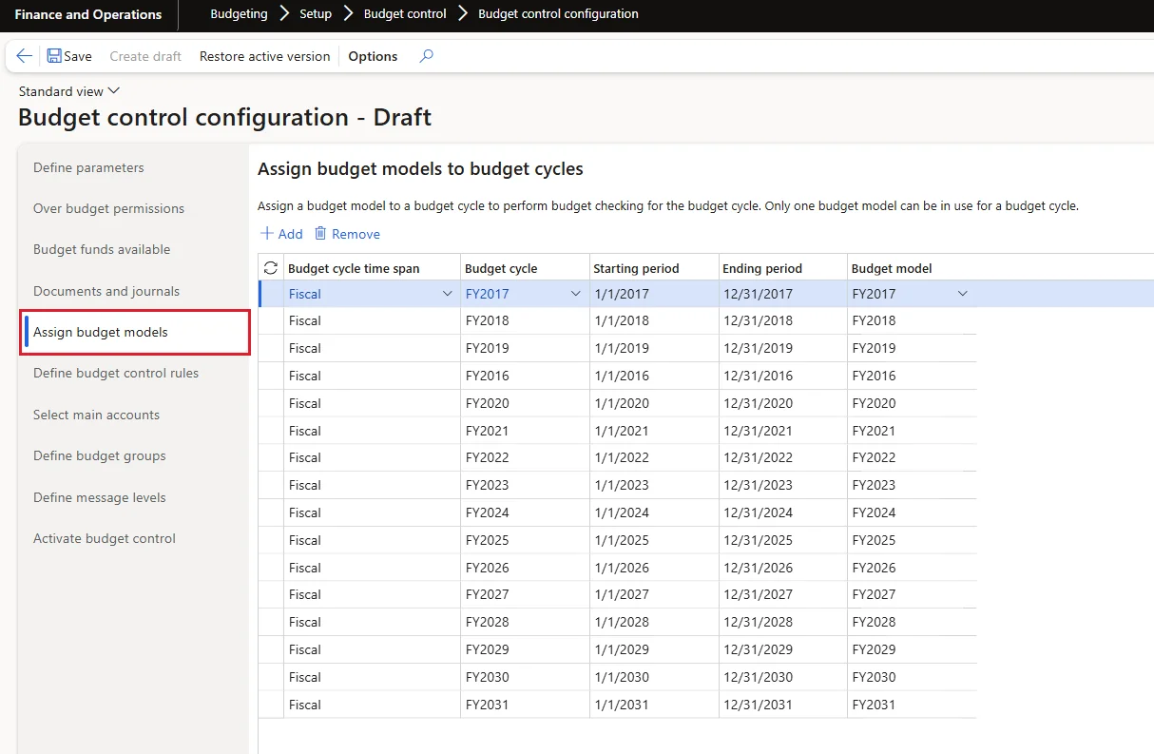Click Budget control configuration breadcrumb
Viewport: 1154px width, 754px height.
point(558,13)
